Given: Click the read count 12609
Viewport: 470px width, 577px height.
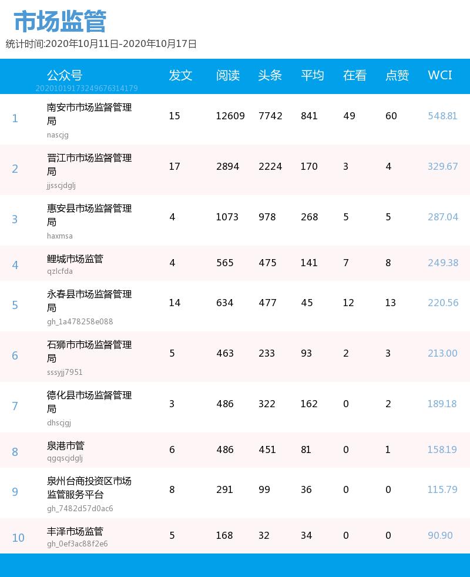Looking at the screenshot, I should [x=230, y=116].
